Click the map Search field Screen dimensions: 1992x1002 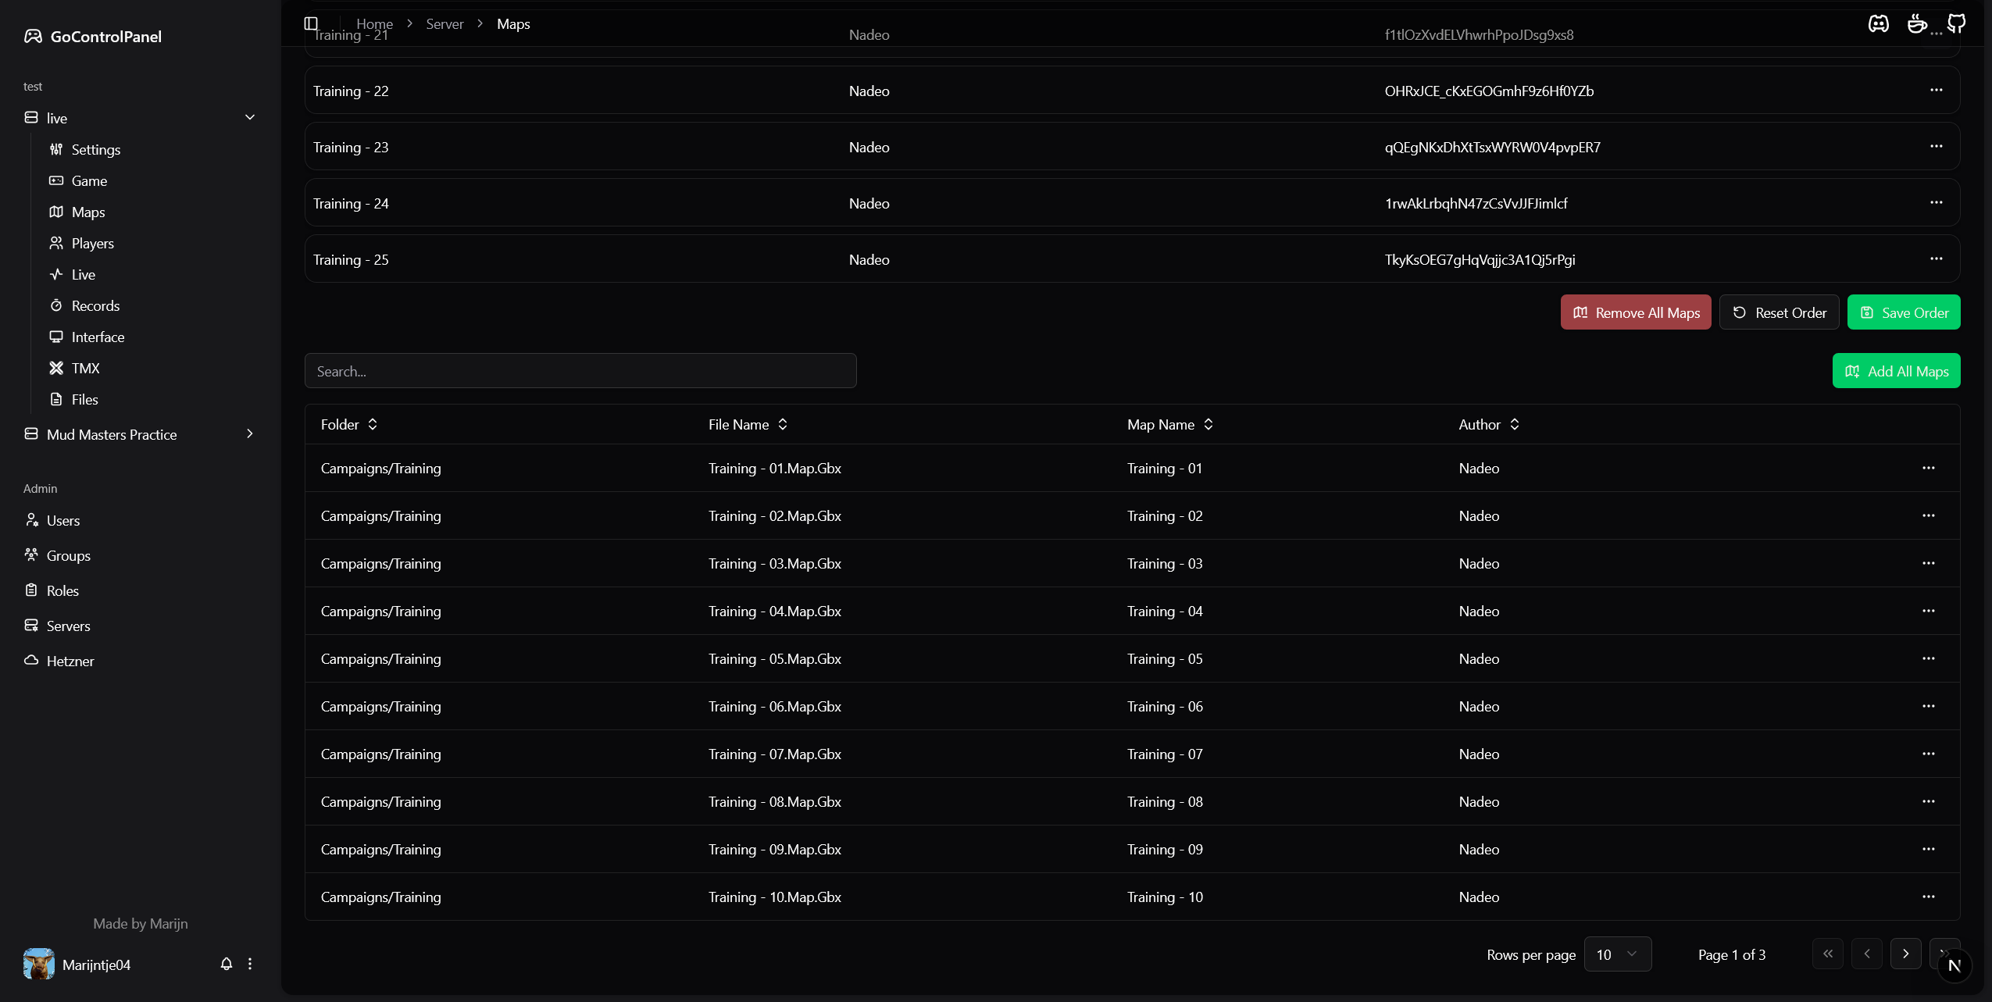tap(580, 371)
